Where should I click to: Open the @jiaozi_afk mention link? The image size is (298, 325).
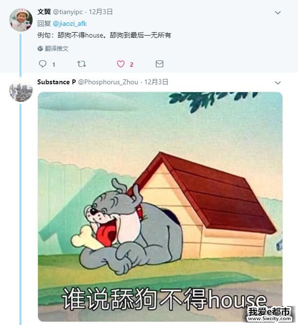click(x=70, y=23)
